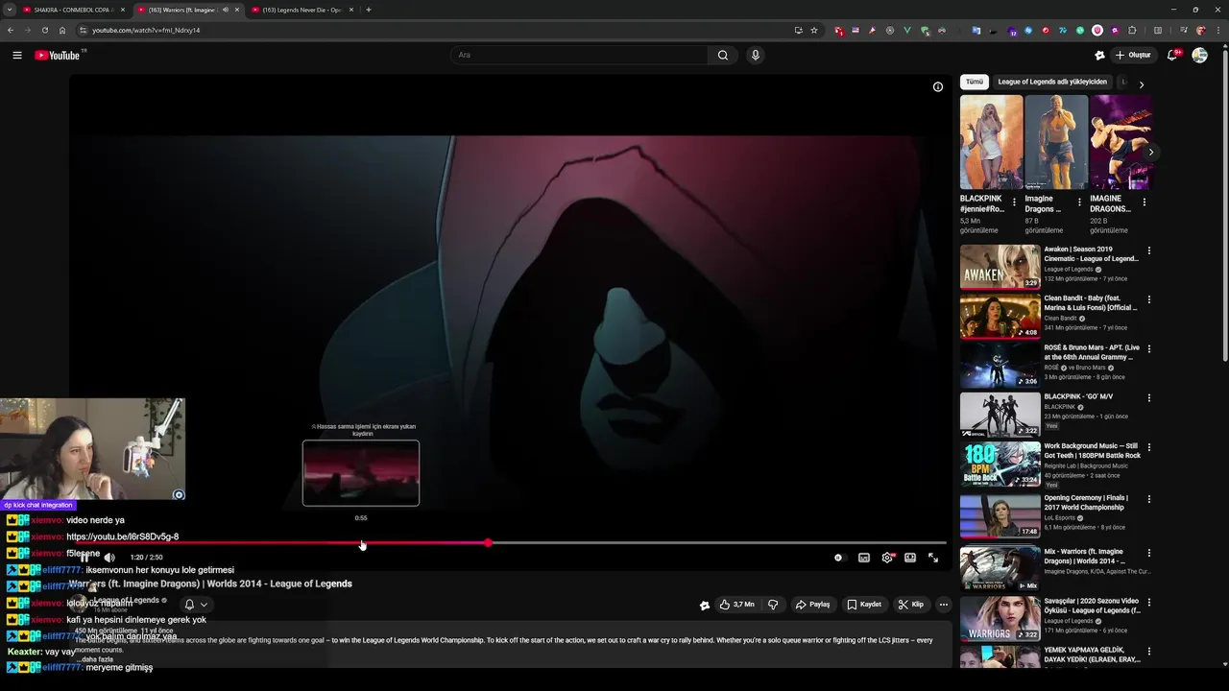
Task: Pause the video playback
Action: [x=84, y=558]
